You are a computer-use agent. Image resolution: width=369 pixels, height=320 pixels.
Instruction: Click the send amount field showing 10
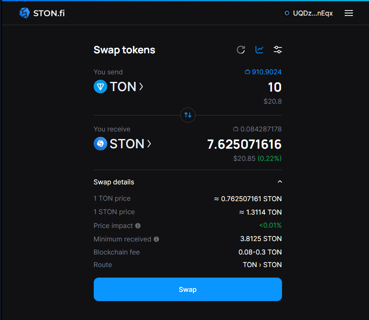pyautogui.click(x=274, y=87)
